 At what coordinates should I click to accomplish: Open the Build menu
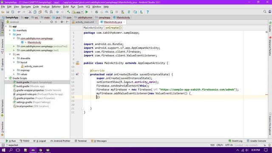66,7
